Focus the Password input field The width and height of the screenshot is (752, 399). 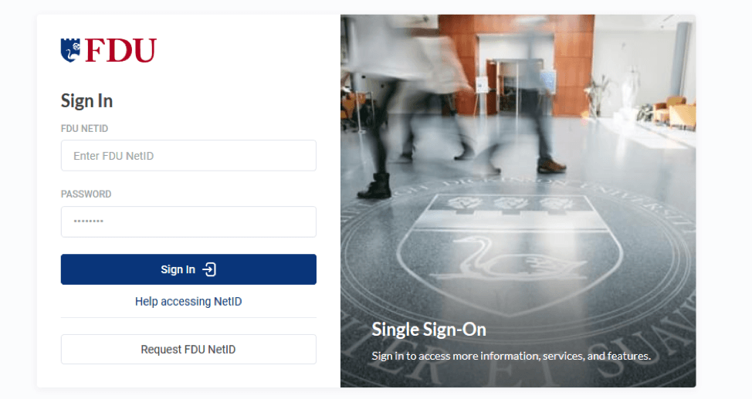(188, 221)
